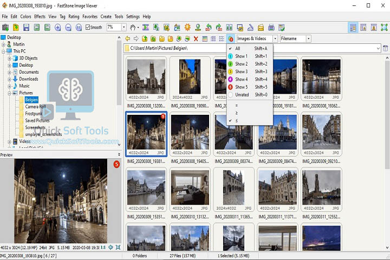Expand the folder path dropdown

[x=378, y=48]
